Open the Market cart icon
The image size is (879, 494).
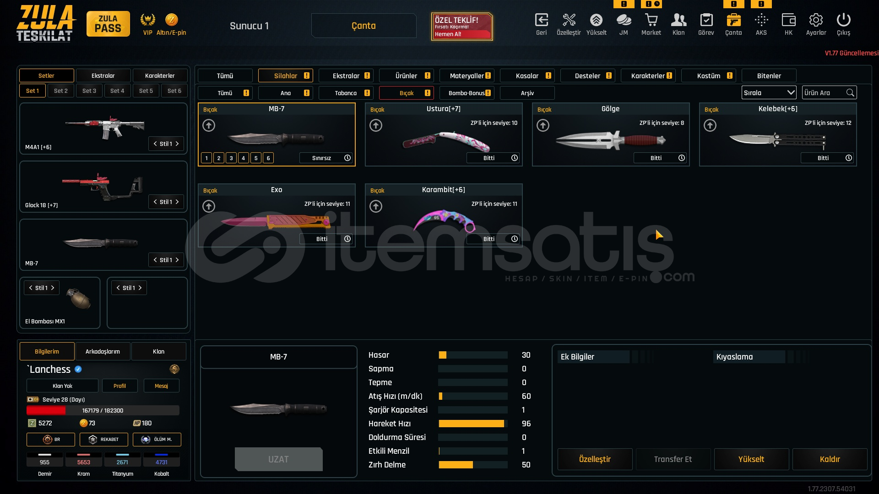pos(651,20)
